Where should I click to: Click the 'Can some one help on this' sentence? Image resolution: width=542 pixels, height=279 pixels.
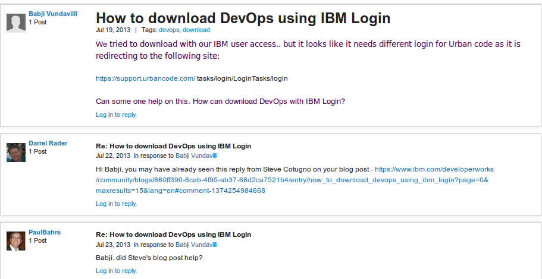click(x=221, y=102)
